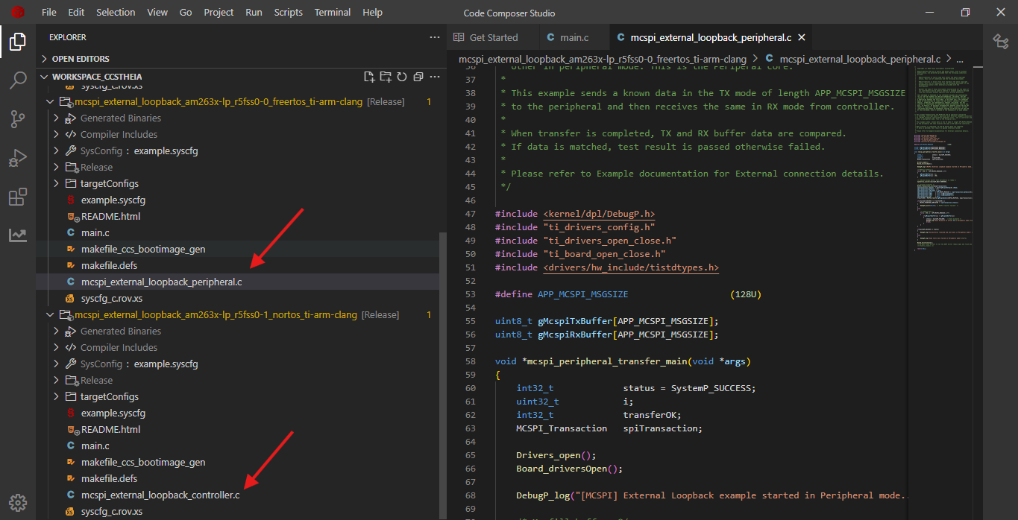Collapse the WORKSPACE_CCSTHEIA section
This screenshot has height=520, width=1018.
tap(96, 77)
